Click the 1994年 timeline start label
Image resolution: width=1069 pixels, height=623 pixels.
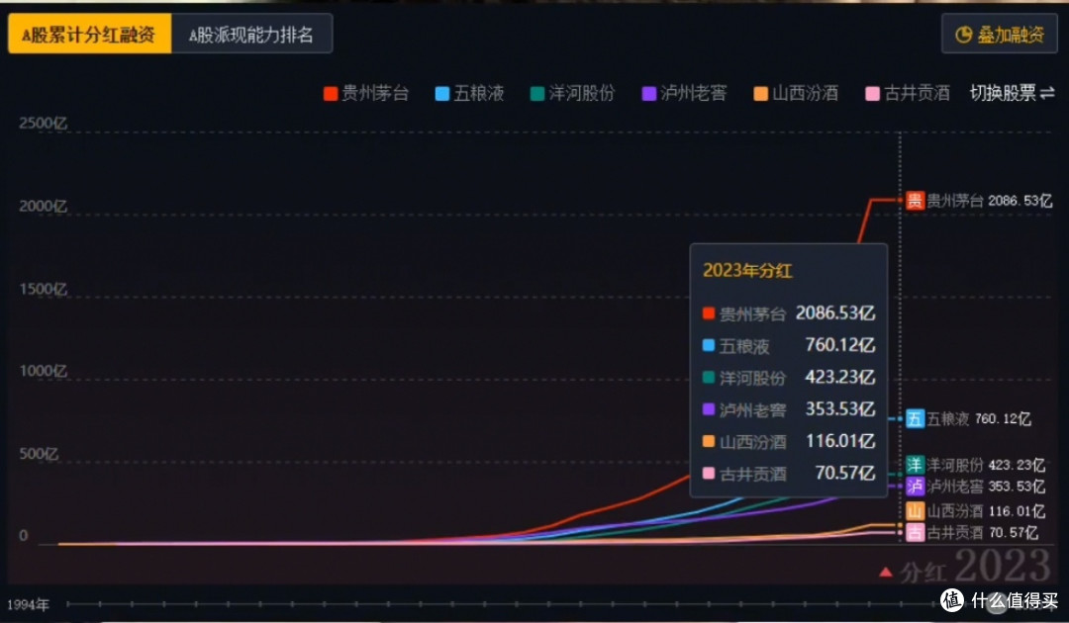28,604
